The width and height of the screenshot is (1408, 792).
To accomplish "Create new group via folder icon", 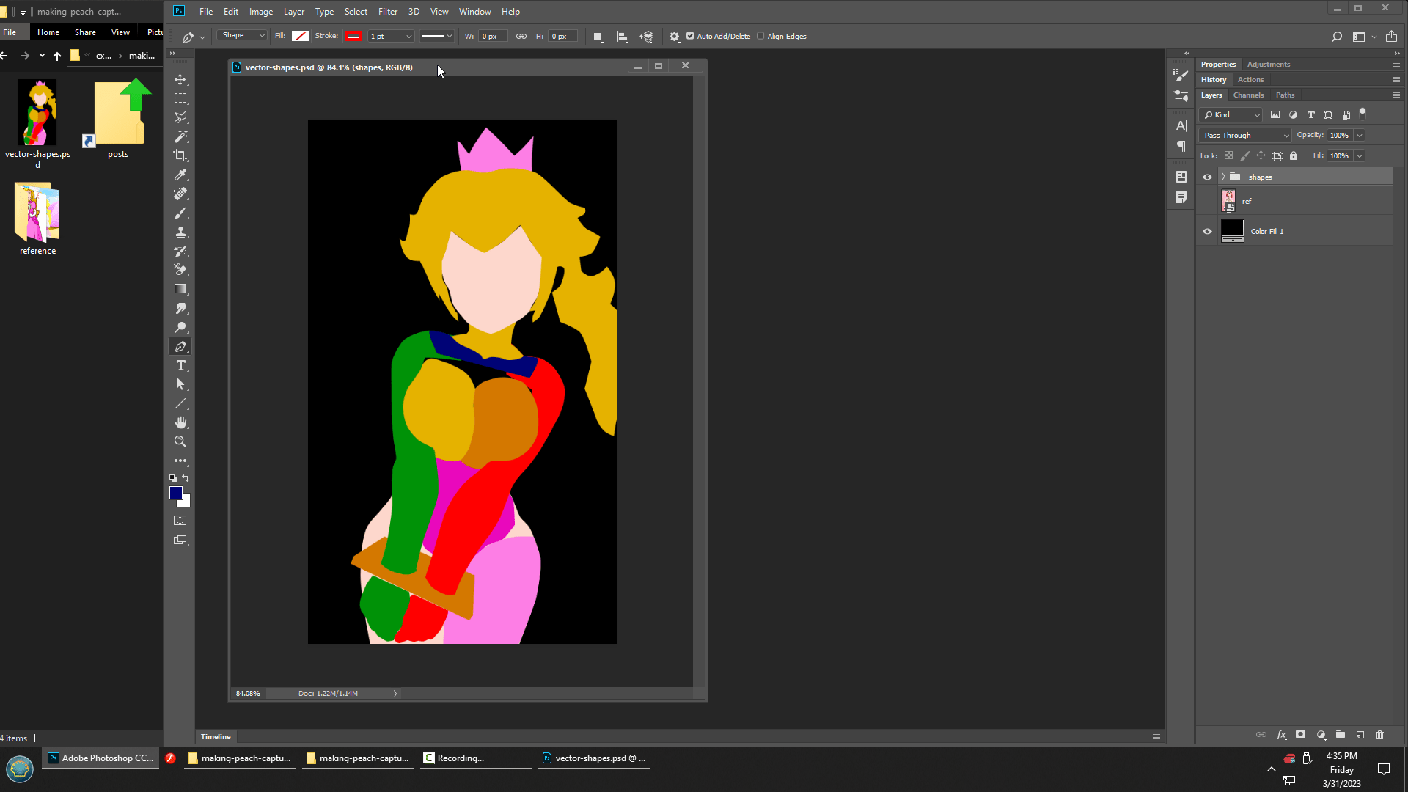I will point(1340,735).
